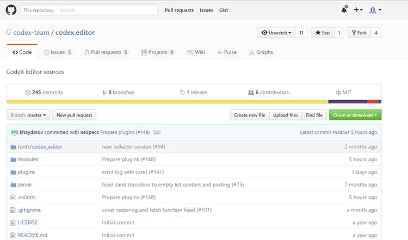Click the plugins folder icon

(x=13, y=172)
